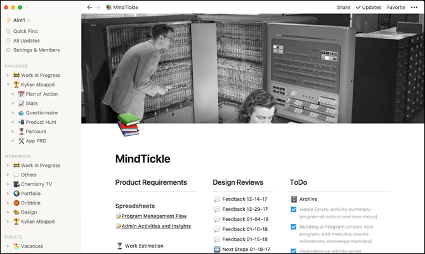The width and height of the screenshot is (425, 254).
Task: Click the Product Hunt page icon
Action: (21, 122)
